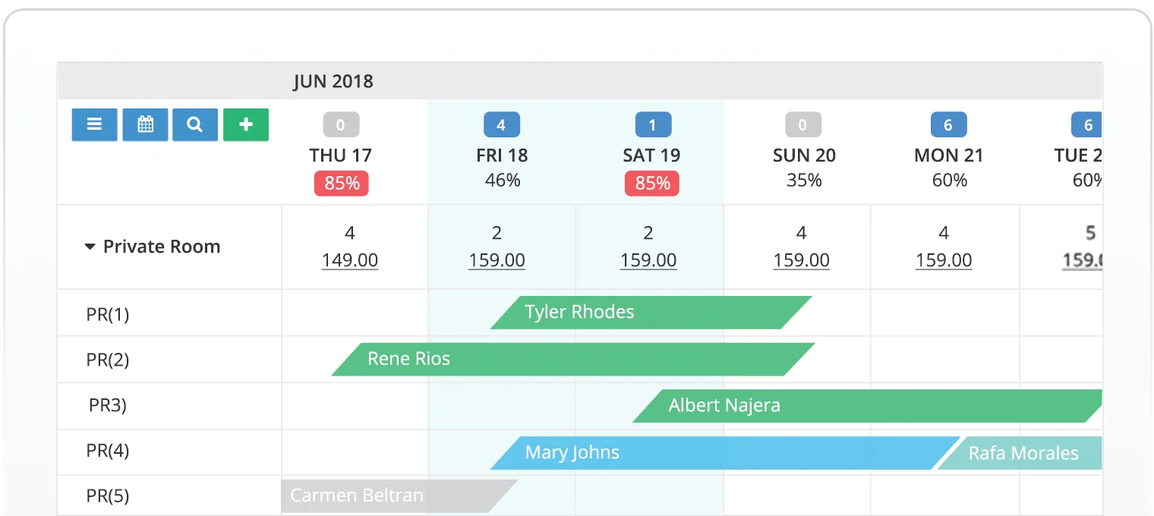
Task: Open the hamburger list menu button
Action: click(95, 124)
